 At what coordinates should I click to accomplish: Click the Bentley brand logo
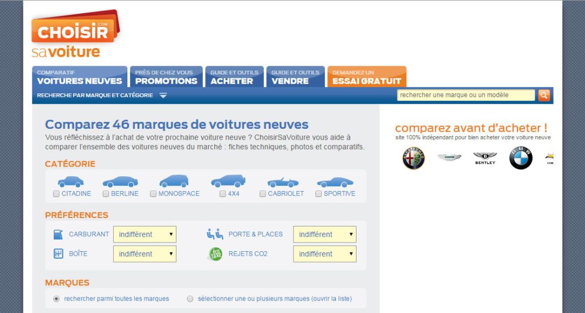coord(485,158)
